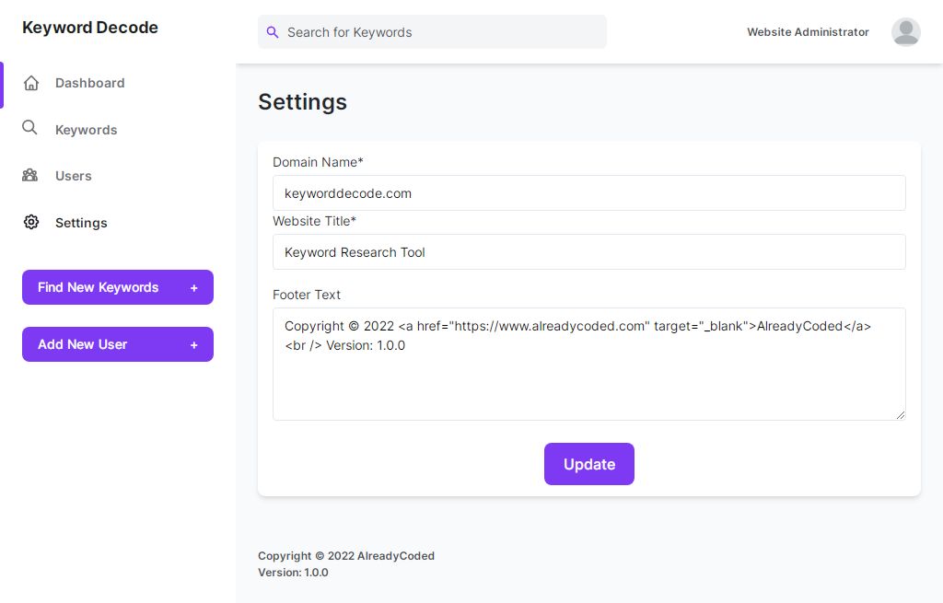
Task: Open the AlreadyCoded footer link
Action: [396, 556]
